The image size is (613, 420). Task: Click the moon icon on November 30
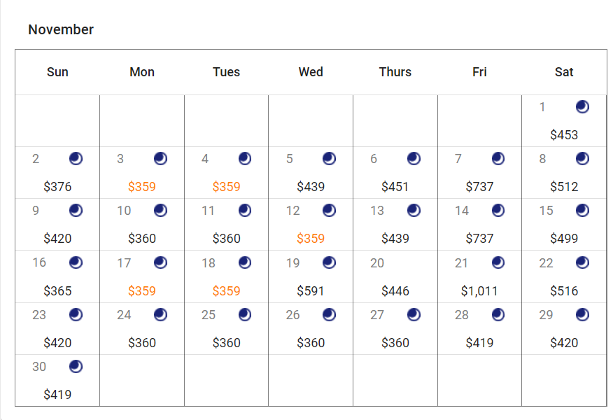[76, 366]
